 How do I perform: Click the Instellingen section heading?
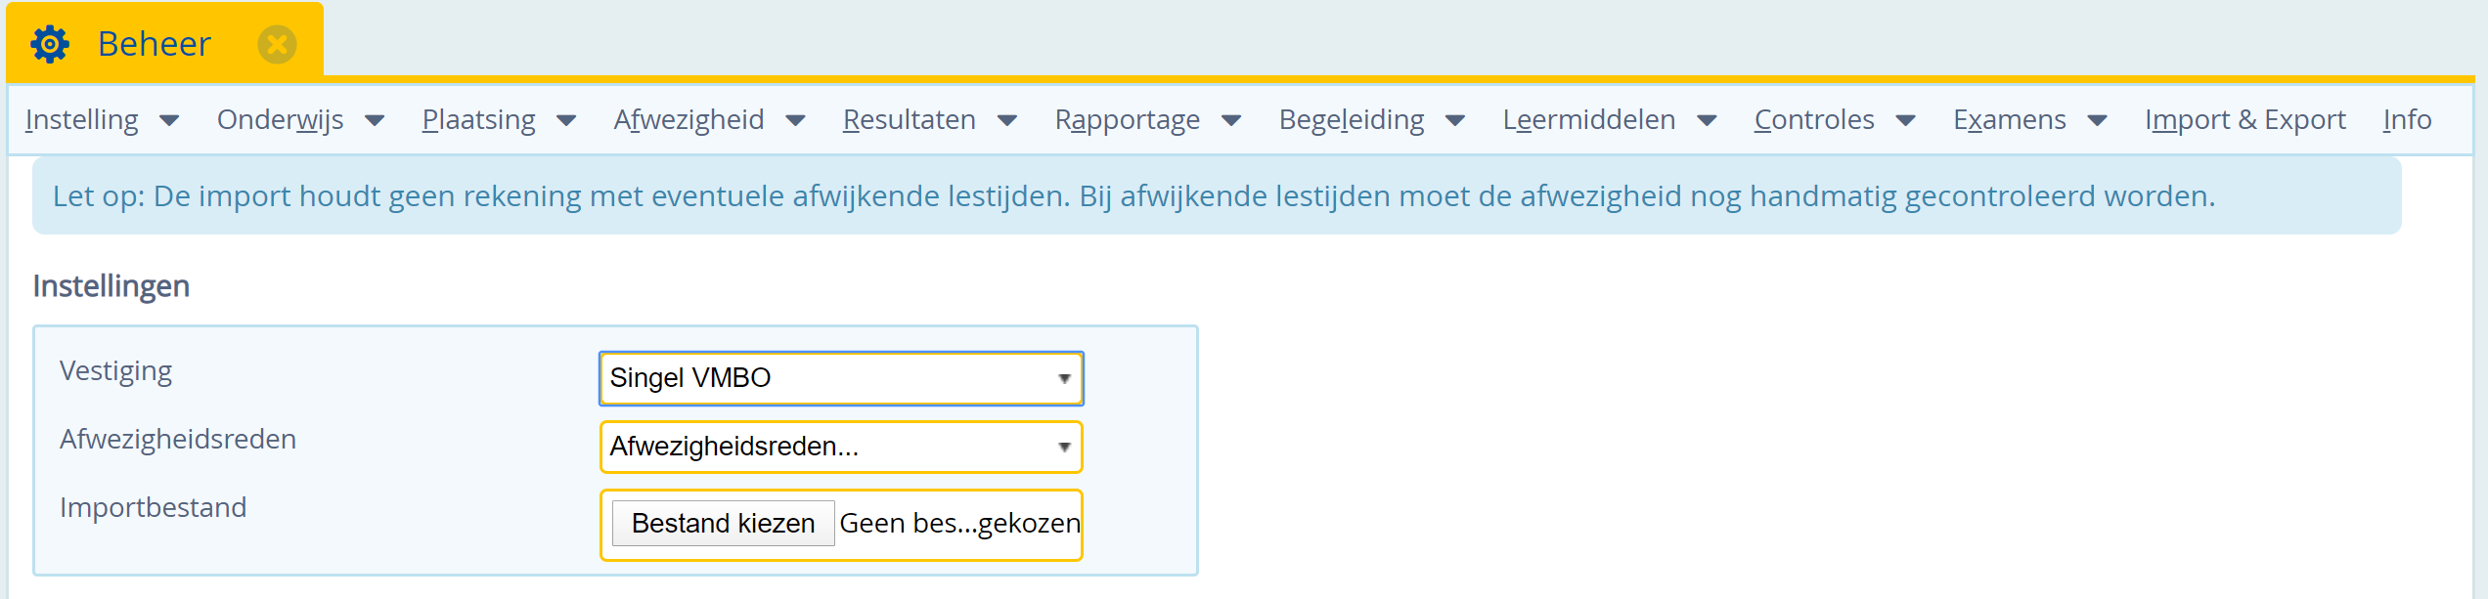pos(111,286)
